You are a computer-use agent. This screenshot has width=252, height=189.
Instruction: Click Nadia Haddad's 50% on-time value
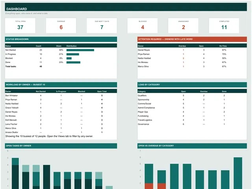(x=224, y=58)
